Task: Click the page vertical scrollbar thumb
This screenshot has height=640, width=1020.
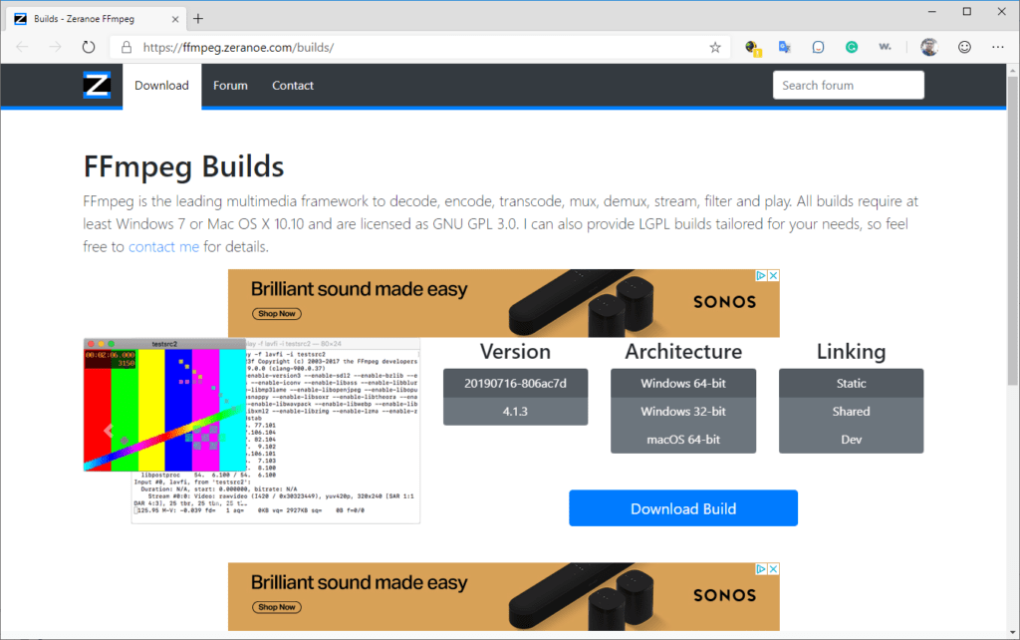Action: pos(1013,231)
